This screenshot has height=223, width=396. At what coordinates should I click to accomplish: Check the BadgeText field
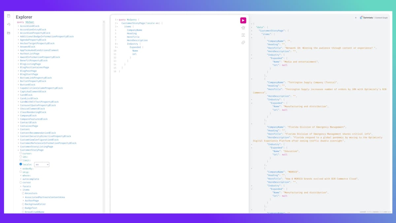coord(23,208)
